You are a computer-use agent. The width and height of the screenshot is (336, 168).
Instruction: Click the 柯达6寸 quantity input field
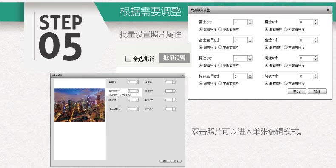click(306, 58)
